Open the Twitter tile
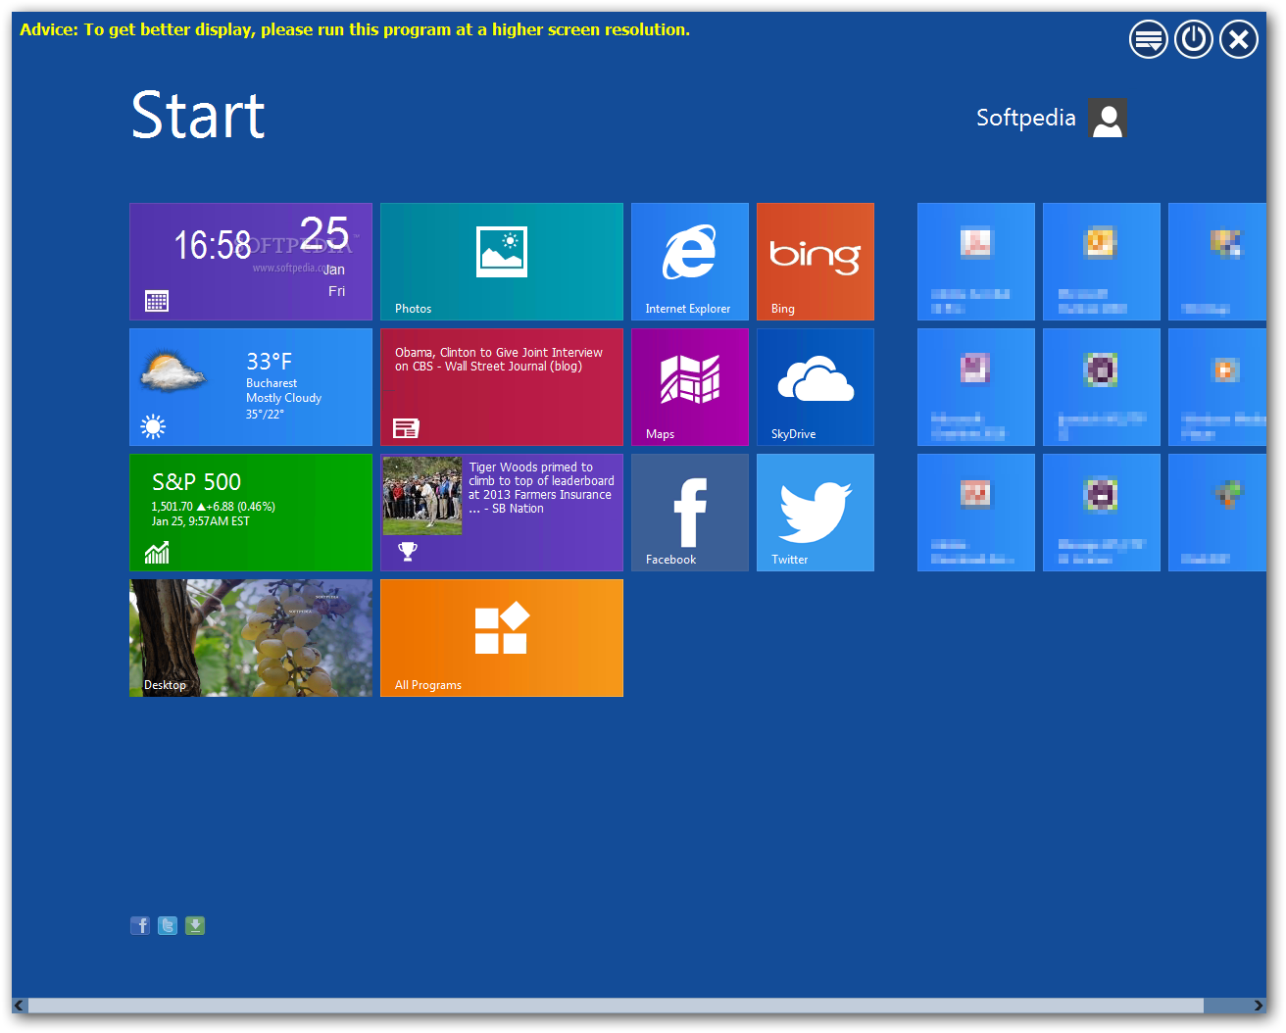Image resolution: width=1286 pixels, height=1033 pixels. (x=815, y=513)
